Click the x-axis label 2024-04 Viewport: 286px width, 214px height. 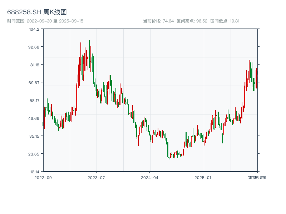coord(149,178)
